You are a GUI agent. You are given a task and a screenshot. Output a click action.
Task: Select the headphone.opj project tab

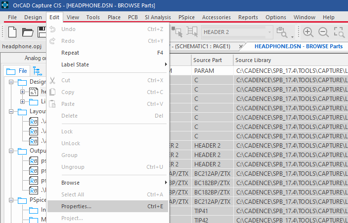[x=22, y=46]
